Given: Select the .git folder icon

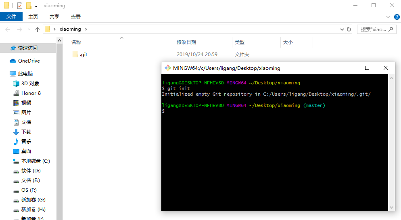Looking at the screenshot, I should tap(75, 54).
